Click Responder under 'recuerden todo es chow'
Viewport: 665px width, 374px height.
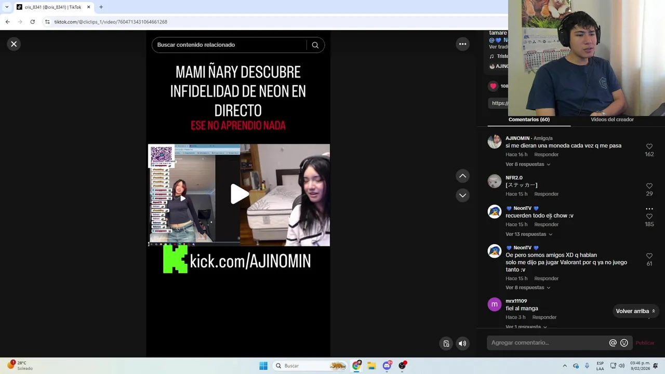[x=547, y=224]
